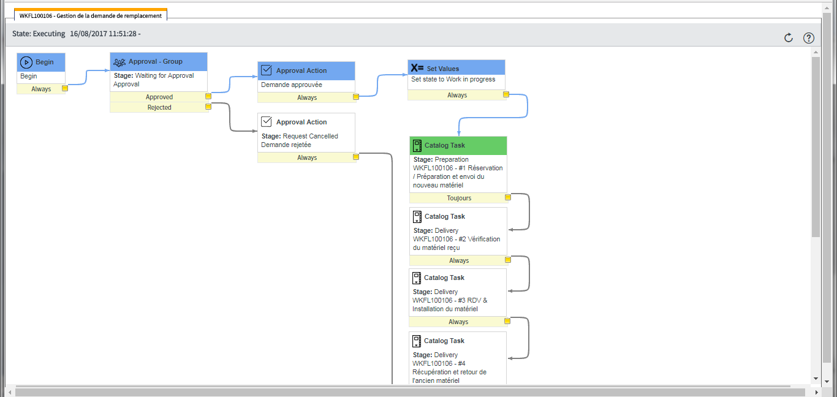Click the Set Values Always condition
837x397 pixels.
(456, 95)
